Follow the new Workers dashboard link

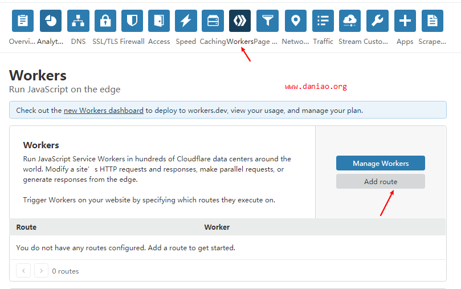click(104, 111)
